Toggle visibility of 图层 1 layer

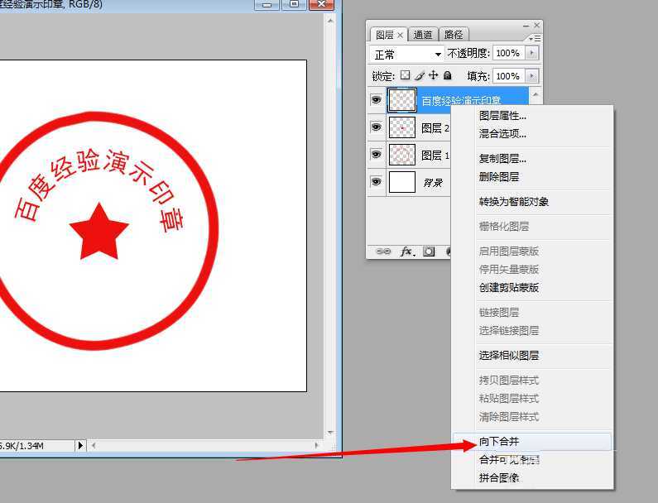377,154
